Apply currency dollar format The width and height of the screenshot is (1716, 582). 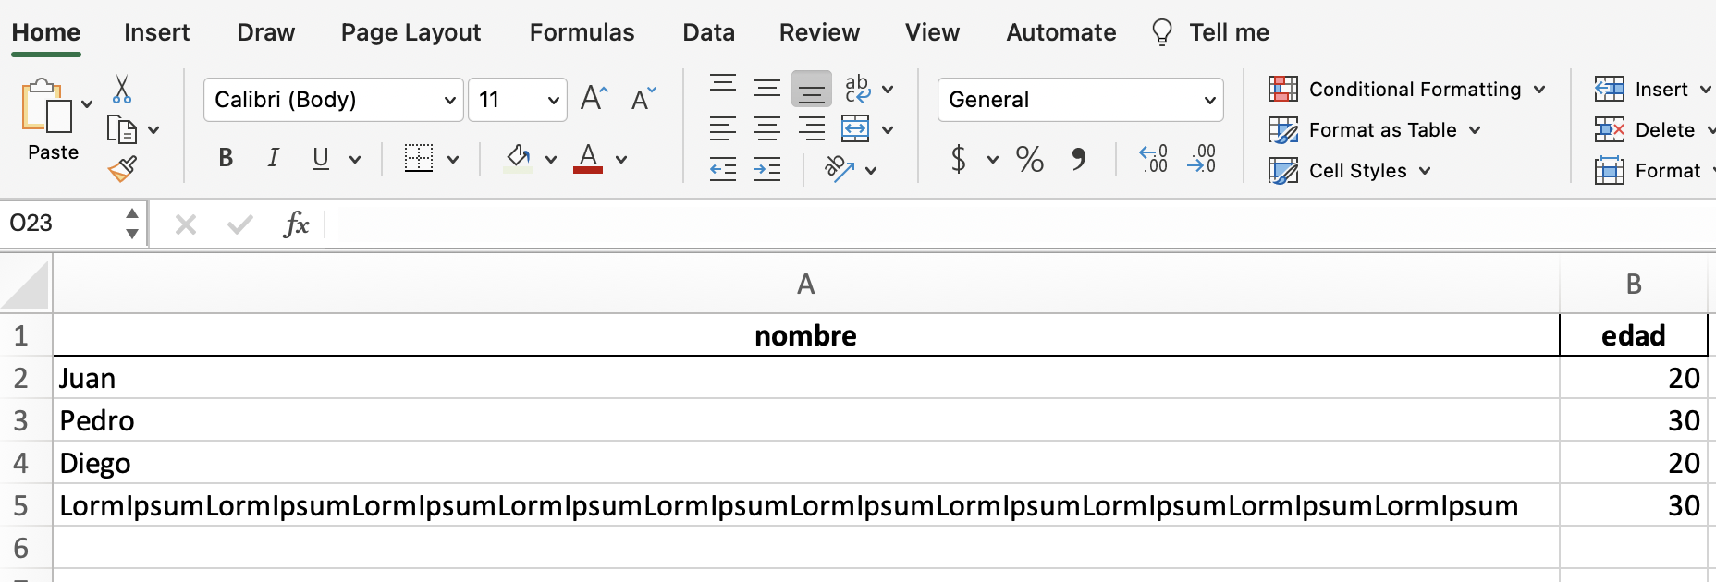click(959, 159)
